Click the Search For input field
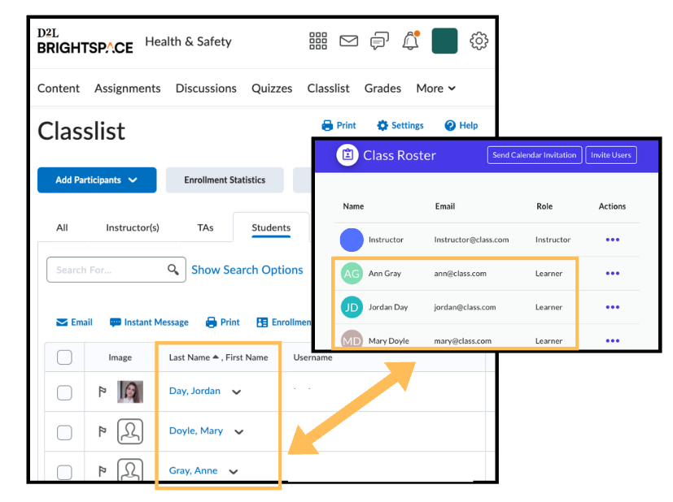 tap(106, 270)
